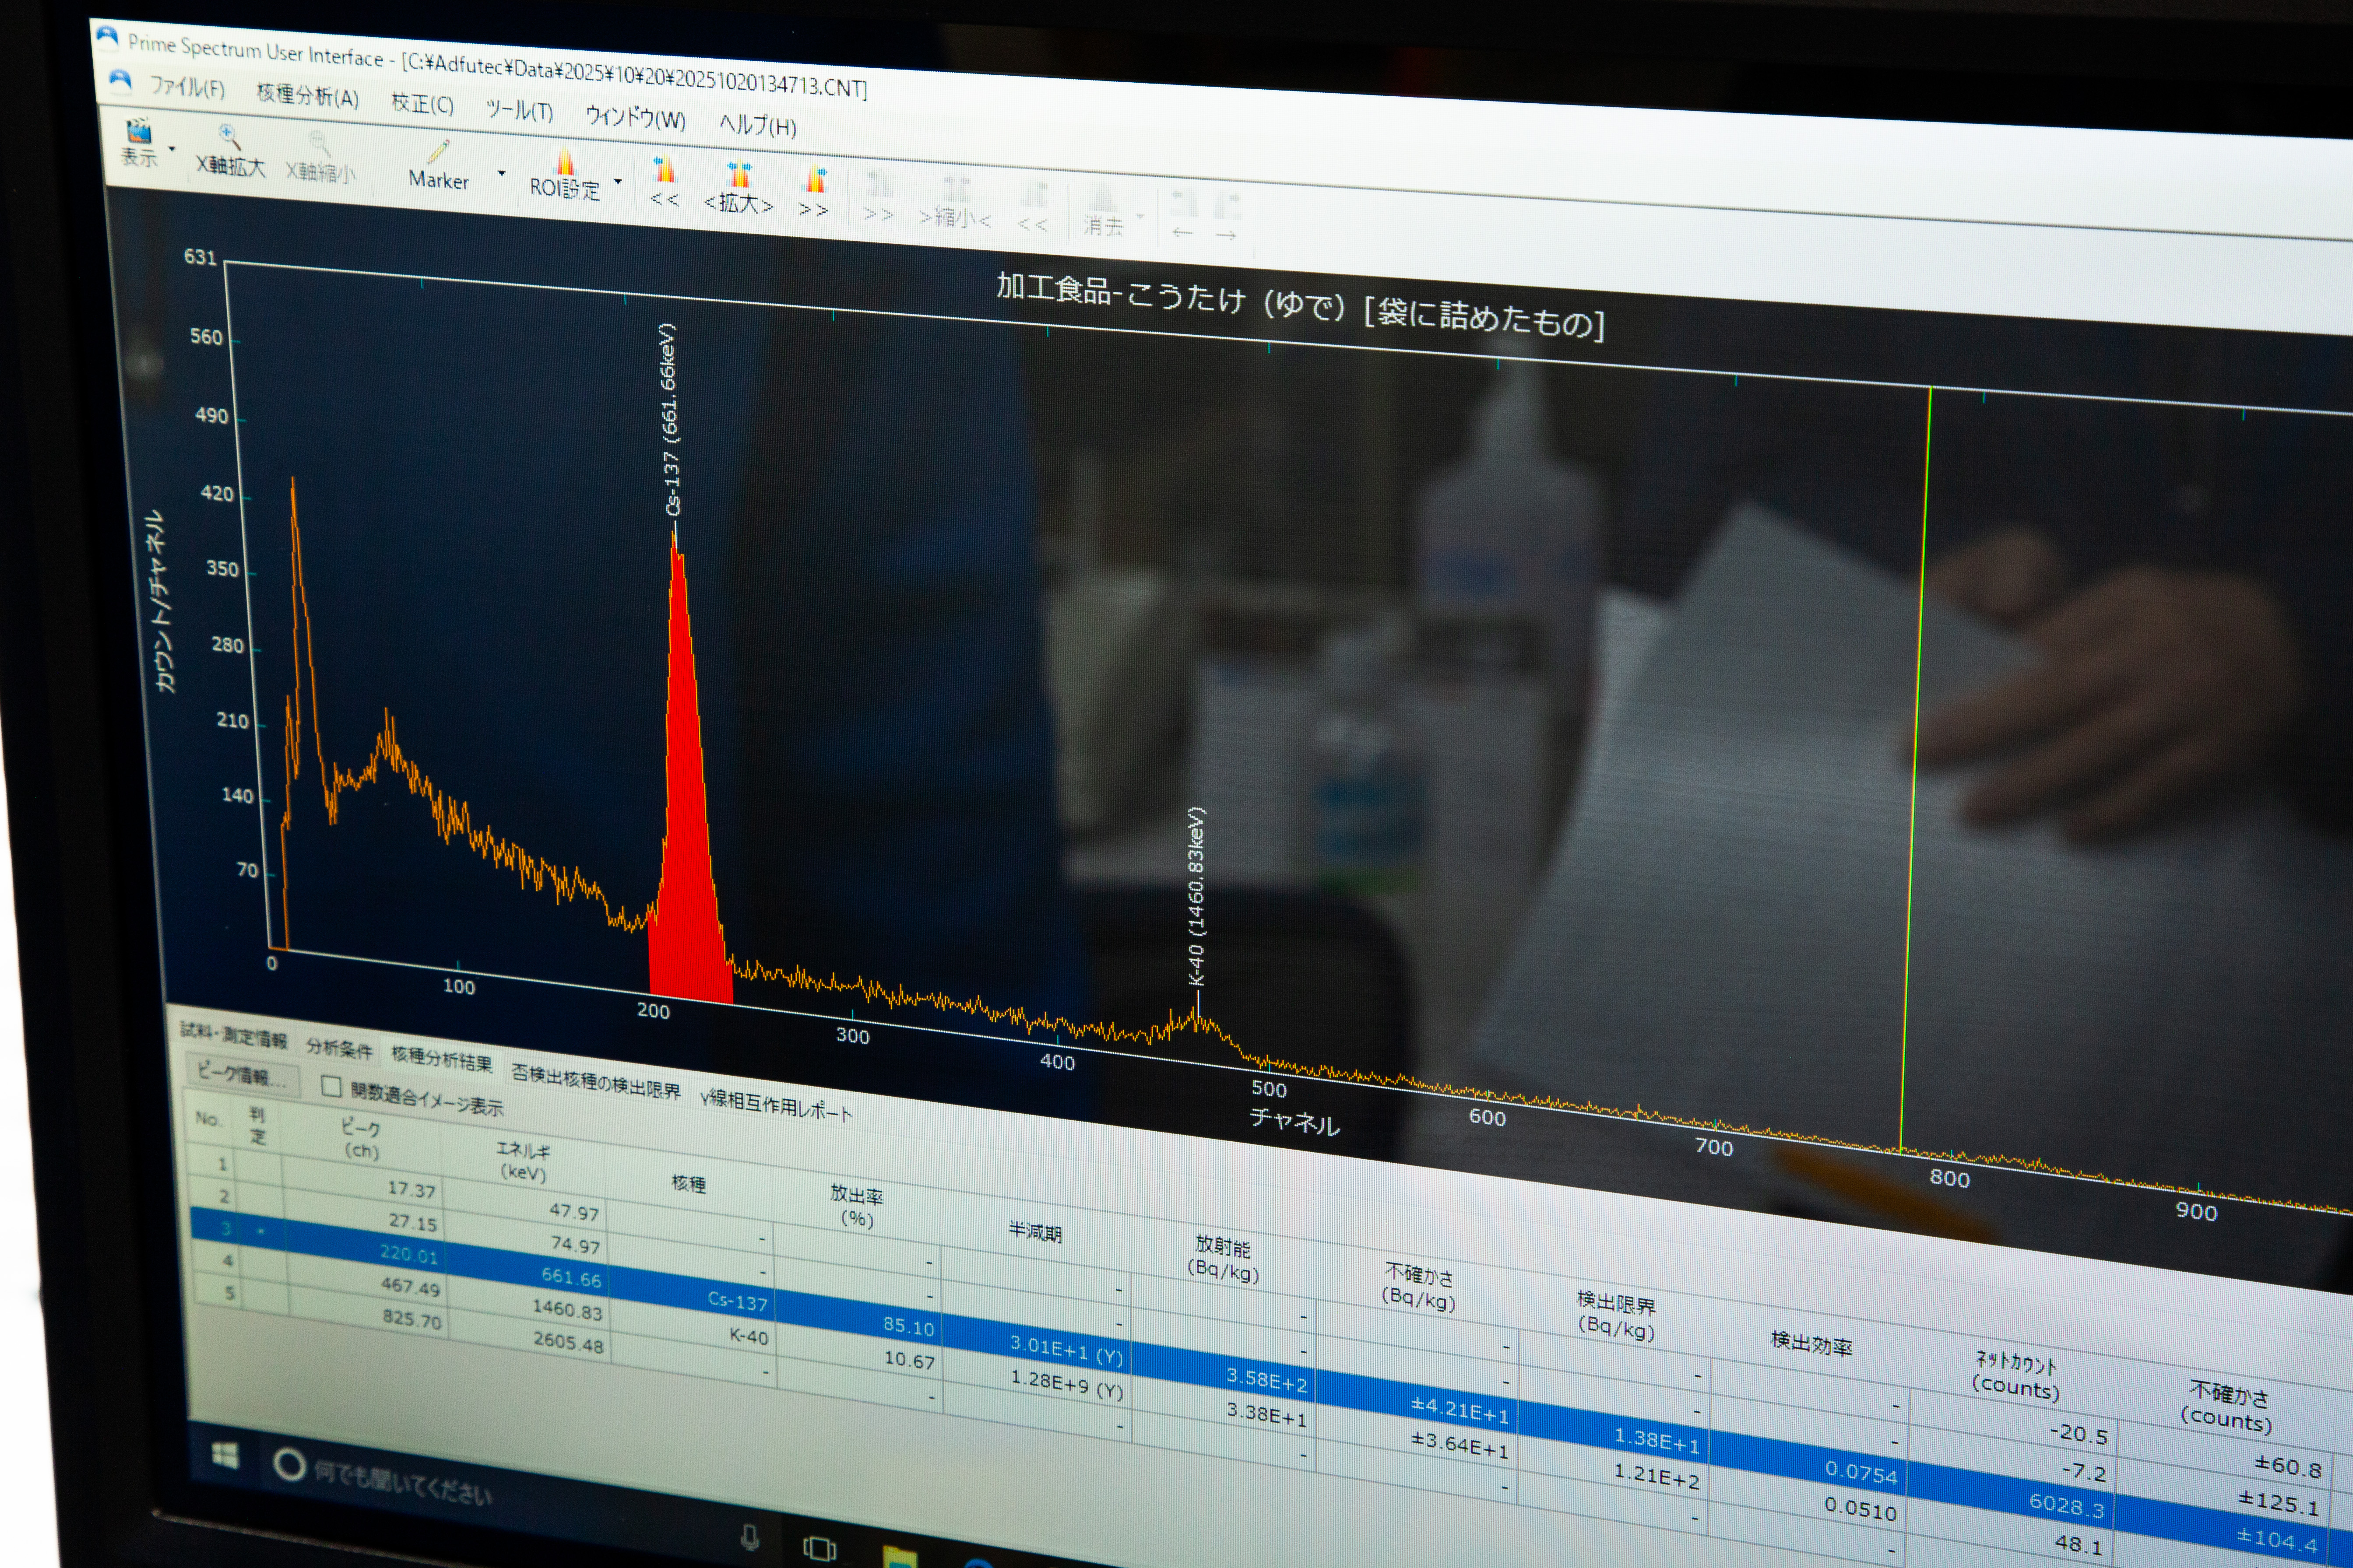Expand the ROI設定 dropdown arrow

pos(618,182)
